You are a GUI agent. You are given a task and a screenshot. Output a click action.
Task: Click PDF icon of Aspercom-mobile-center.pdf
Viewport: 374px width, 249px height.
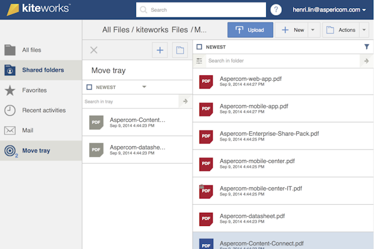206,164
